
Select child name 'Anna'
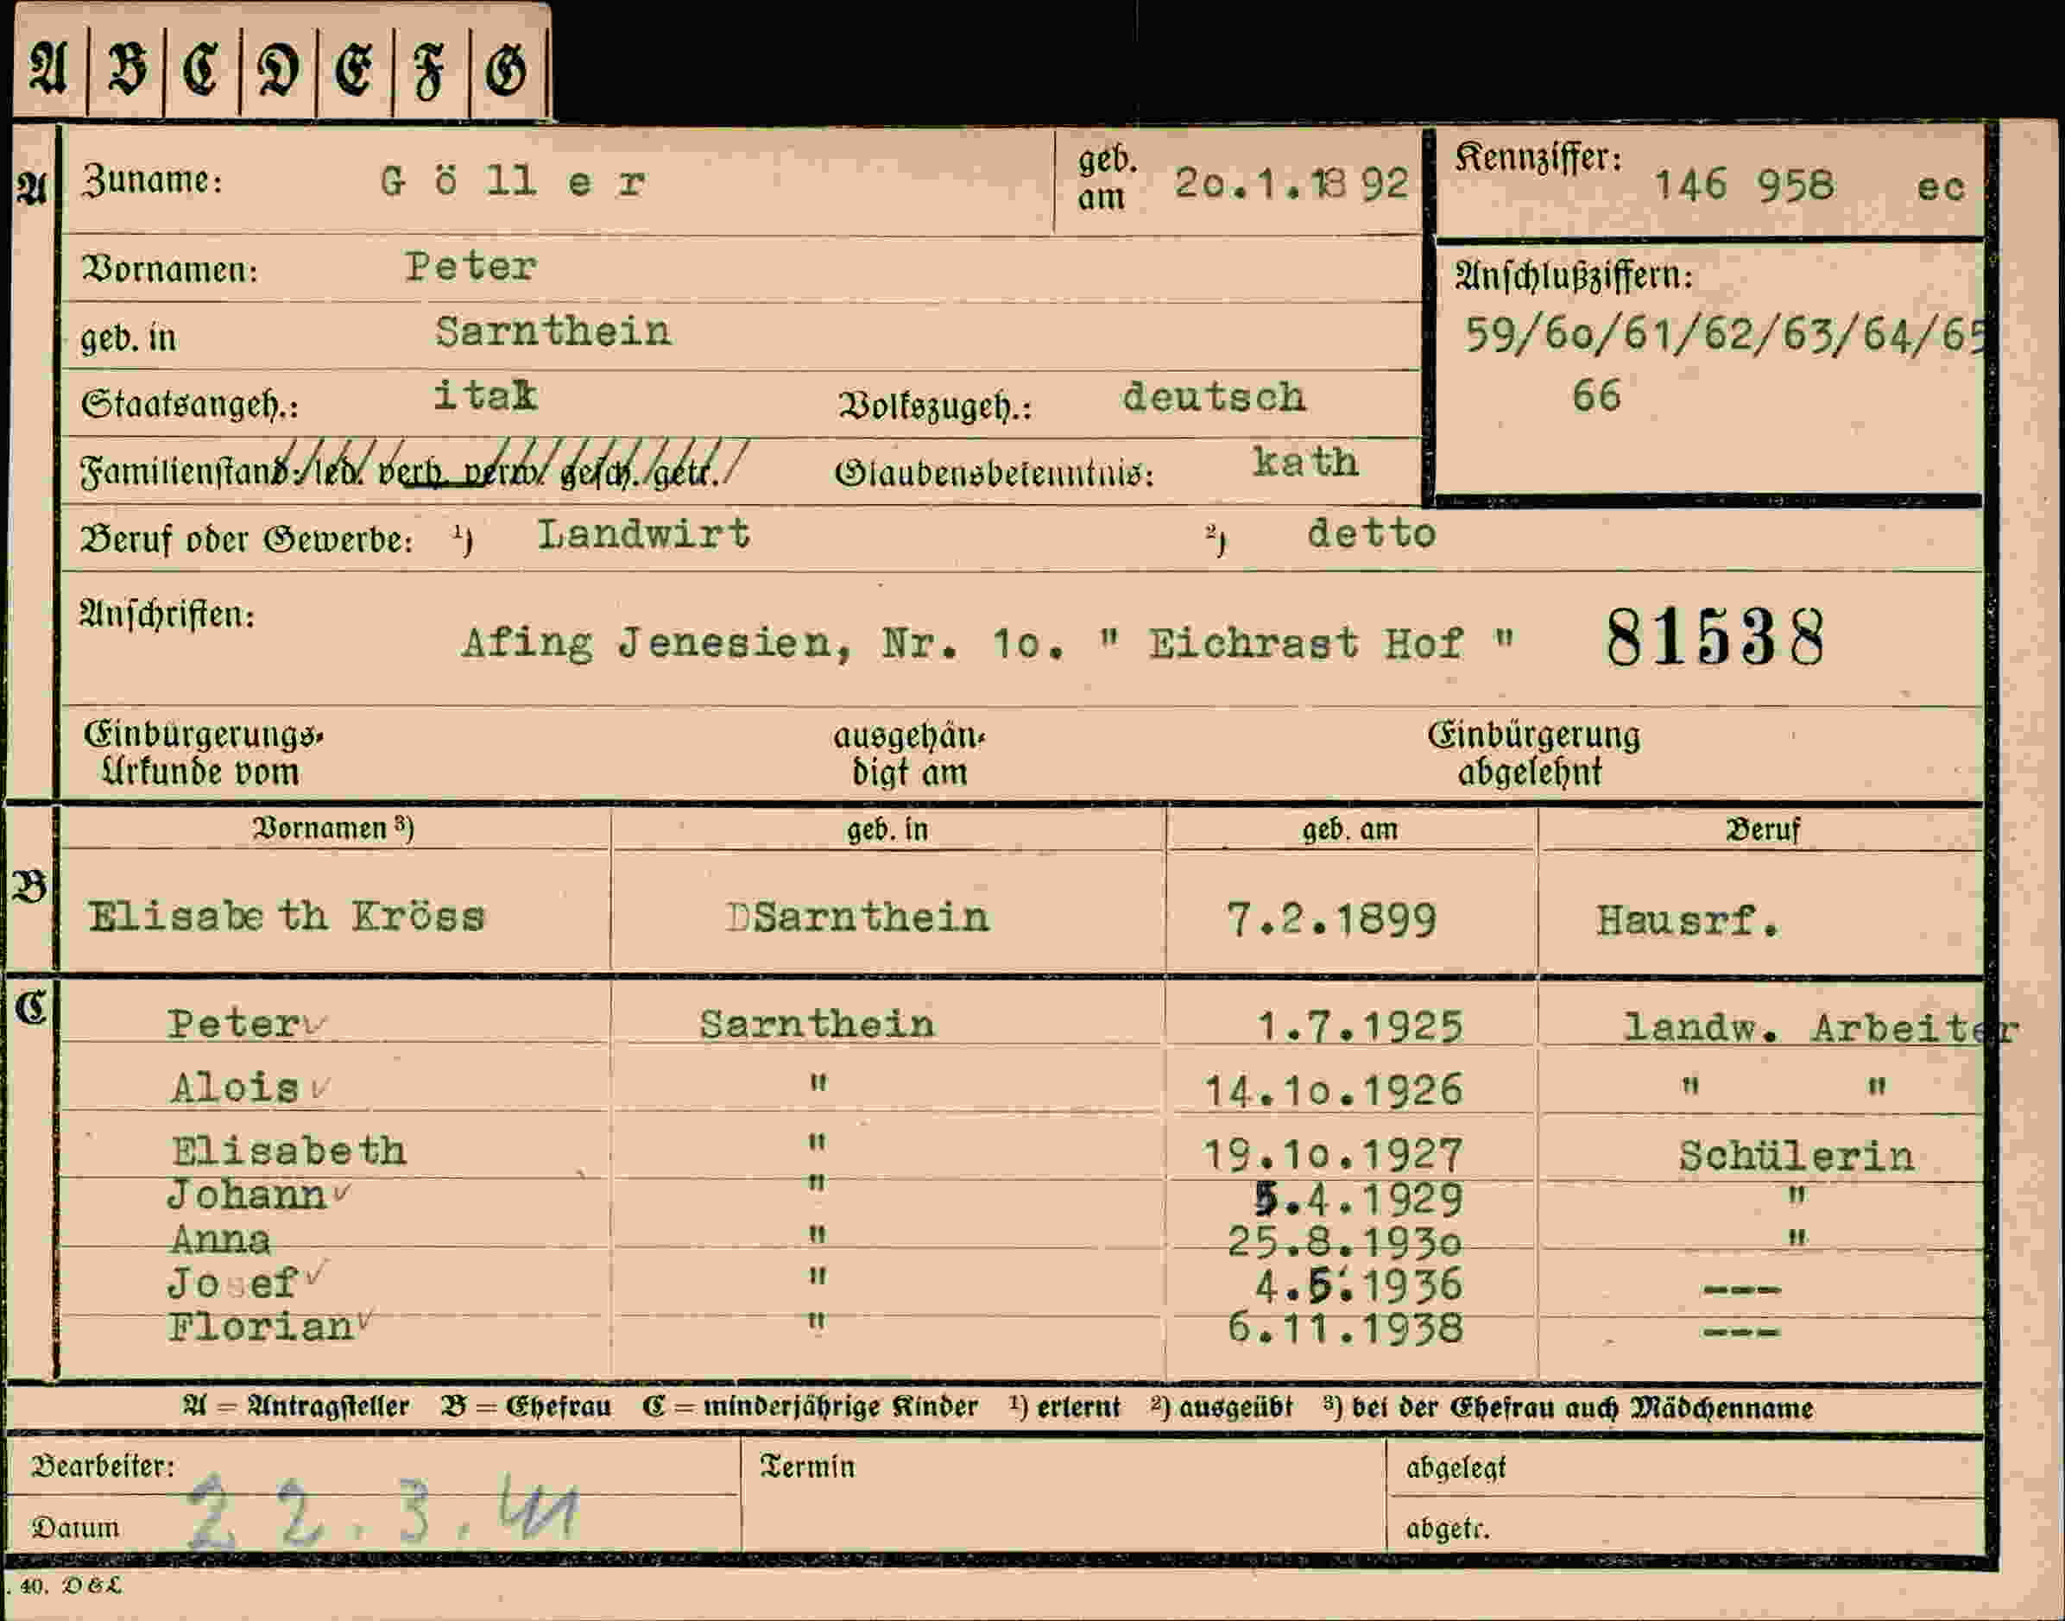click(x=220, y=1240)
